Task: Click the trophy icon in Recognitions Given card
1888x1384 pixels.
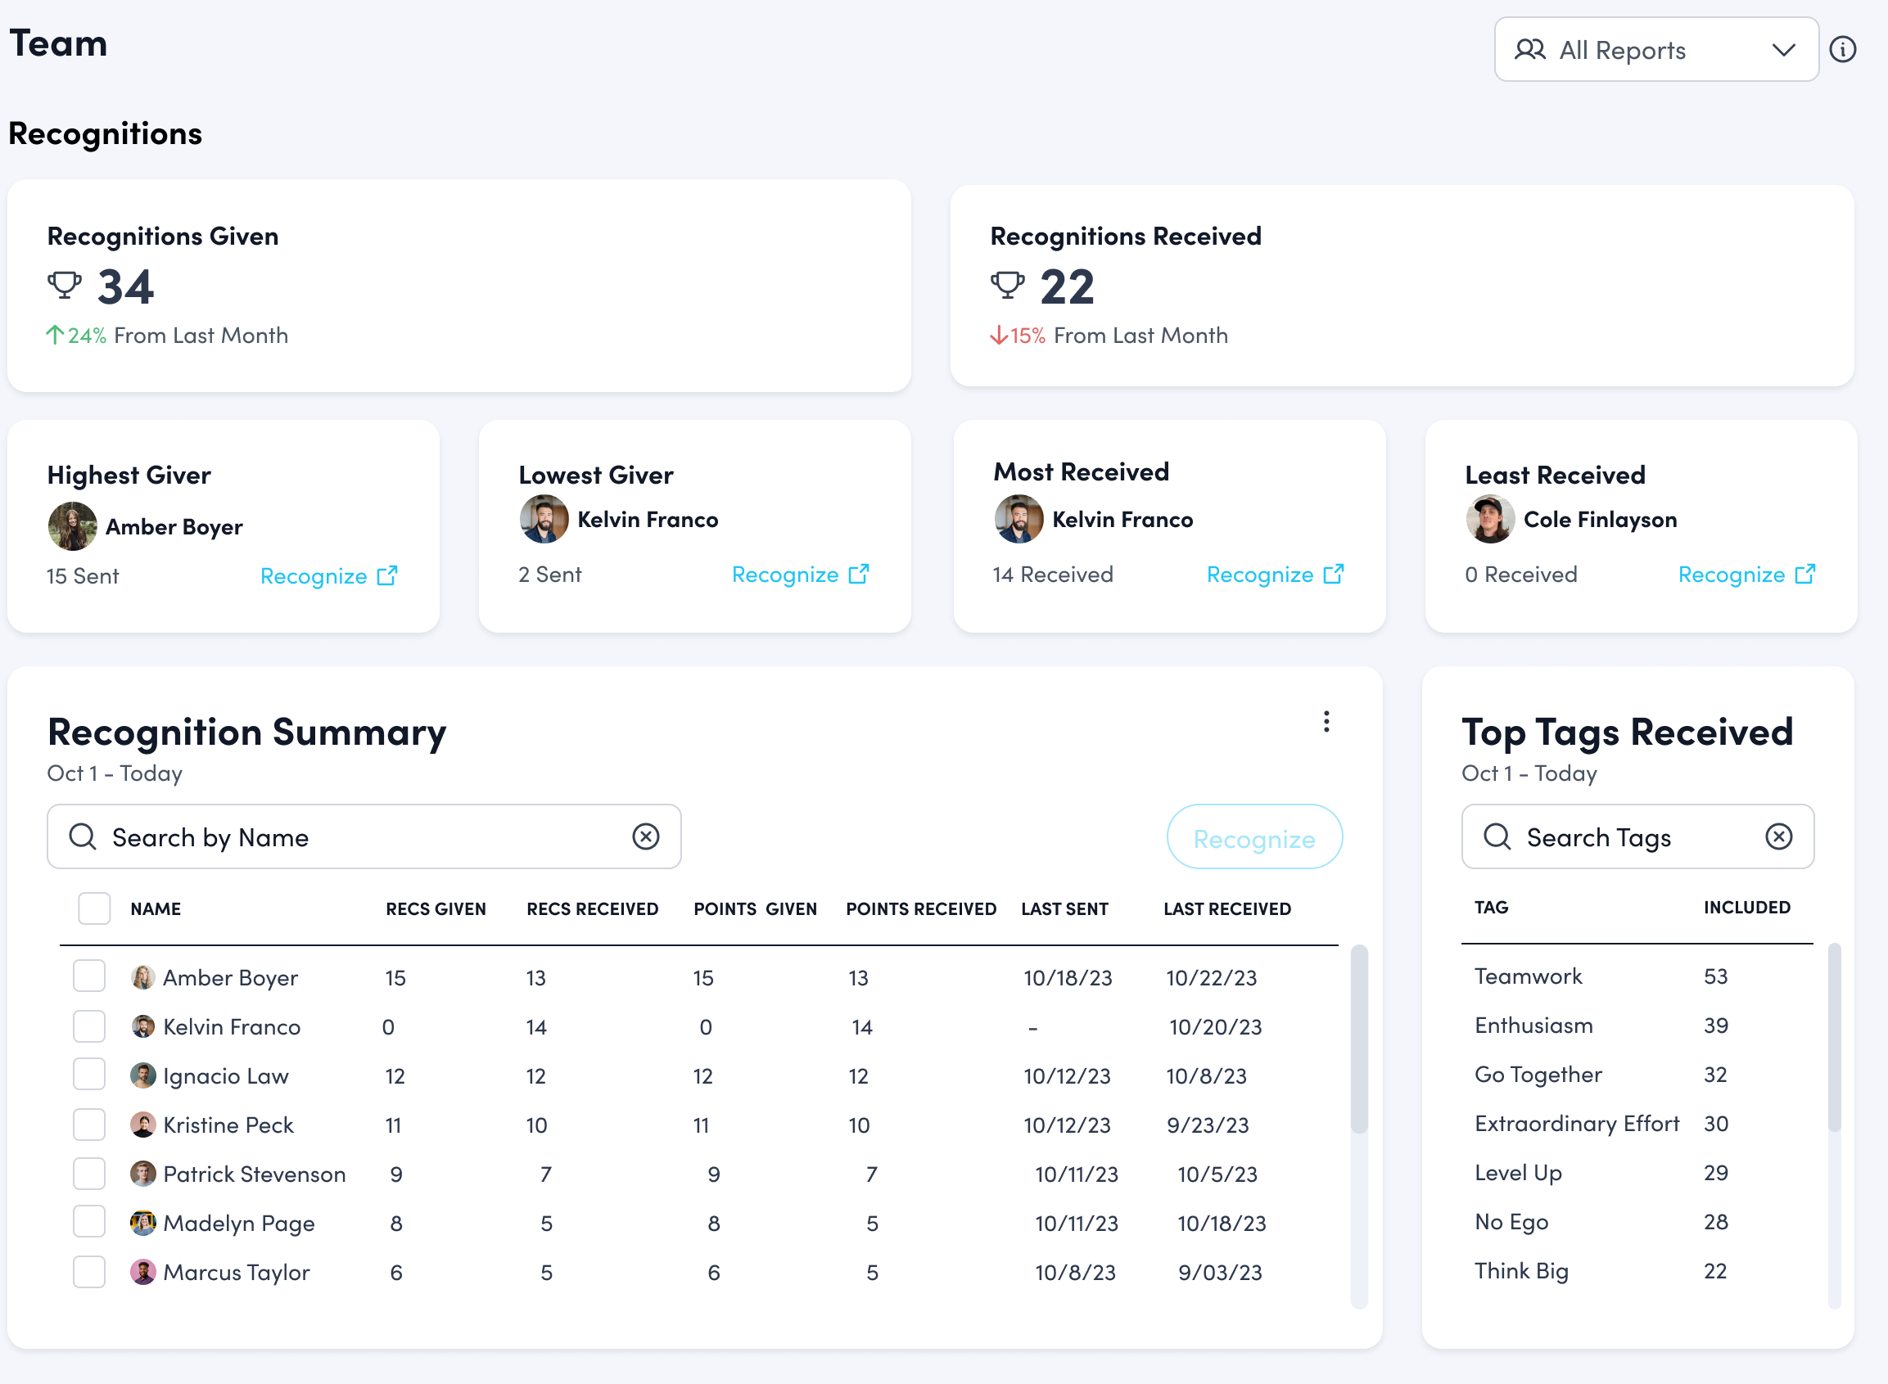Action: [63, 286]
